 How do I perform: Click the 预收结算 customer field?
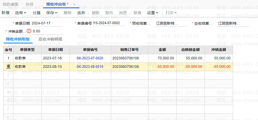(x=171, y=23)
